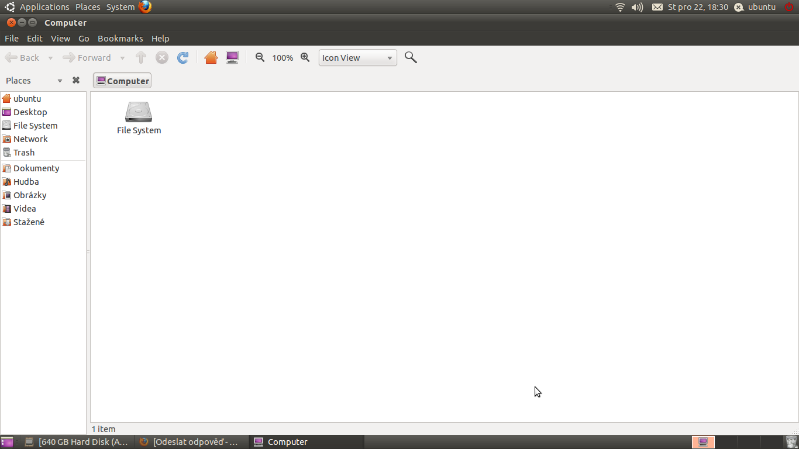Viewport: 799px width, 449px height.
Task: Expand the Places sidebar selector dropdown
Action: (60, 81)
